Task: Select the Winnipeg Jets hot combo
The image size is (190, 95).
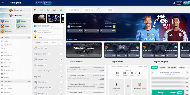Action: pos(86,70)
